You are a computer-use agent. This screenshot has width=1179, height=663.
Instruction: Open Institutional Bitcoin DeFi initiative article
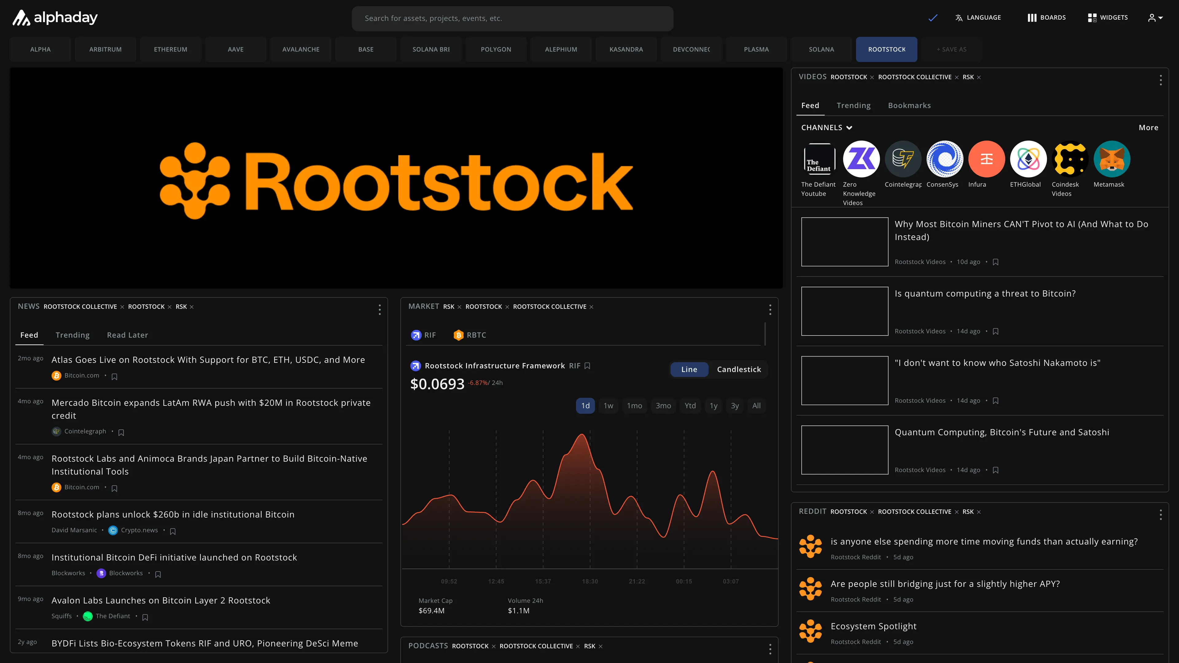pos(174,558)
